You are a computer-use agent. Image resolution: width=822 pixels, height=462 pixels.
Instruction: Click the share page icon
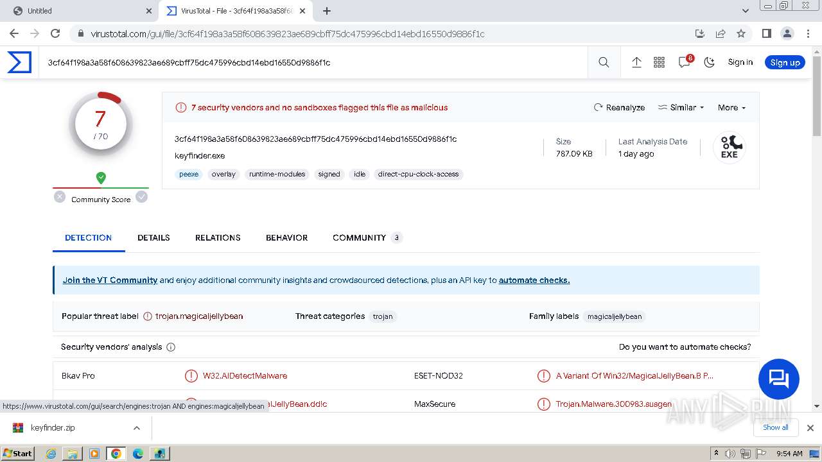(x=721, y=33)
